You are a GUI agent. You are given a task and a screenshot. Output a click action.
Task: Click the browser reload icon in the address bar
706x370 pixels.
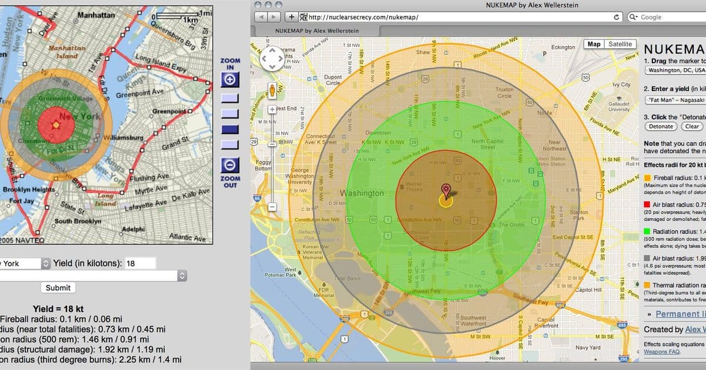pos(616,16)
